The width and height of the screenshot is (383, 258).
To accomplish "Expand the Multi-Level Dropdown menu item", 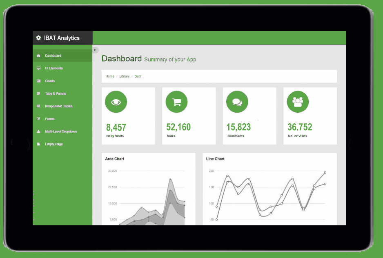I will [x=62, y=131].
